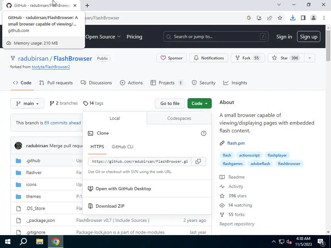This screenshot has width=331, height=248.
Task: Click the Go to file button
Action: [170, 103]
